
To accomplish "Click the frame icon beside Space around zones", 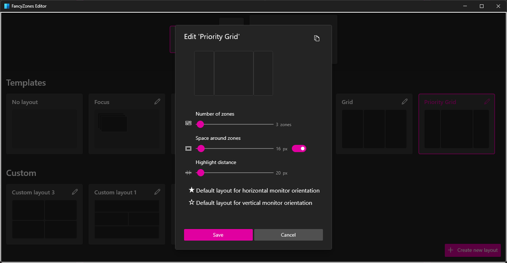I will [x=188, y=147].
